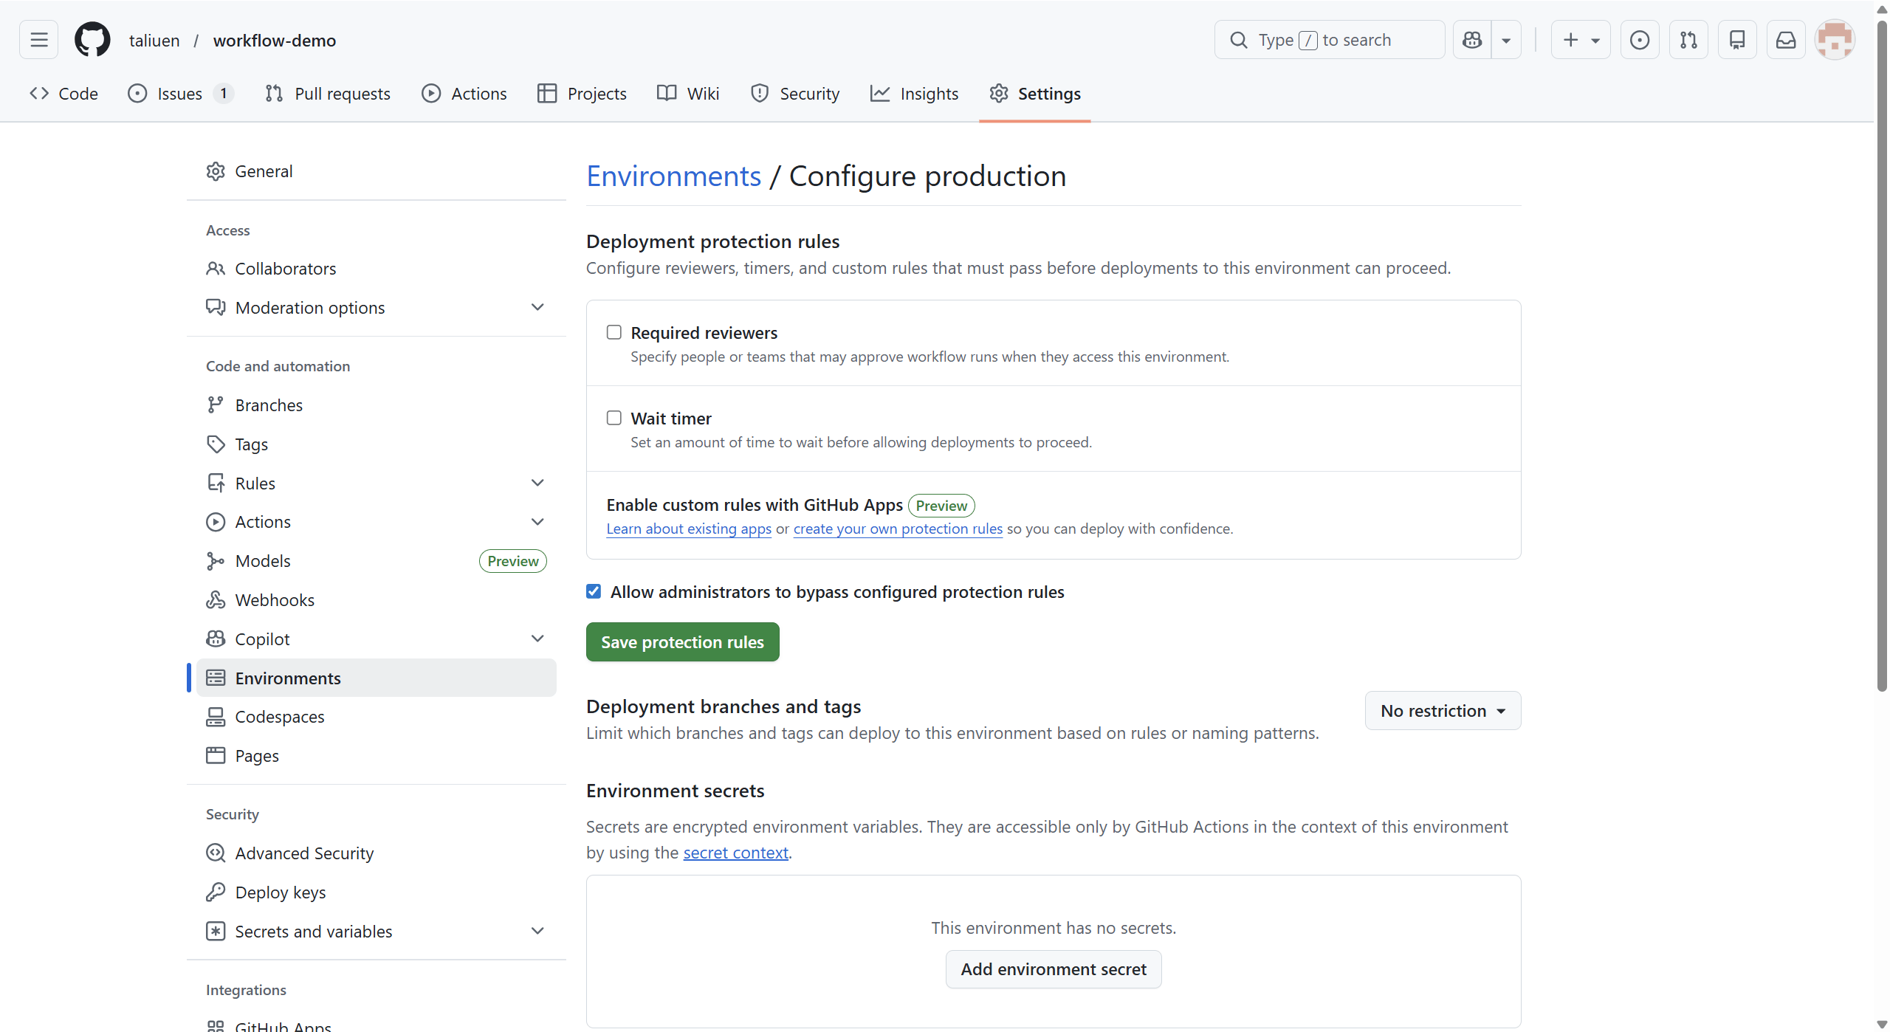Open the repositories icon in header

coord(1737,40)
